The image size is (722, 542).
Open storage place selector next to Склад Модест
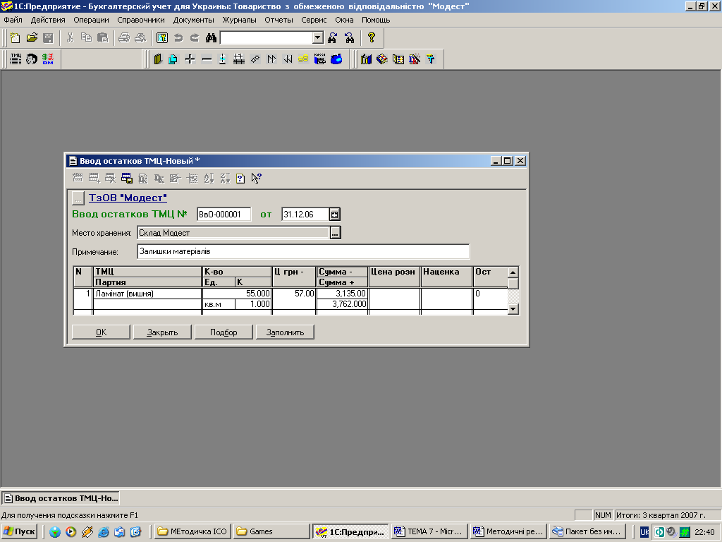tap(335, 233)
